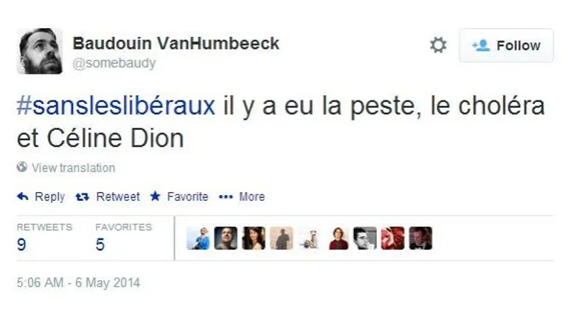Open the red flower avatar
The height and width of the screenshot is (319, 568).
click(x=392, y=239)
